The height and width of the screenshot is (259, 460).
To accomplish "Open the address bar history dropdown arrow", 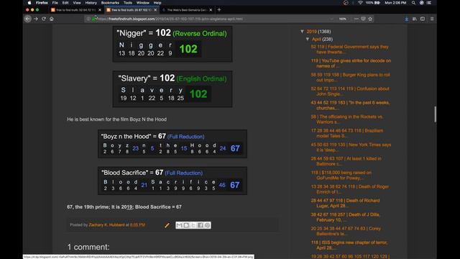I will click(x=332, y=19).
